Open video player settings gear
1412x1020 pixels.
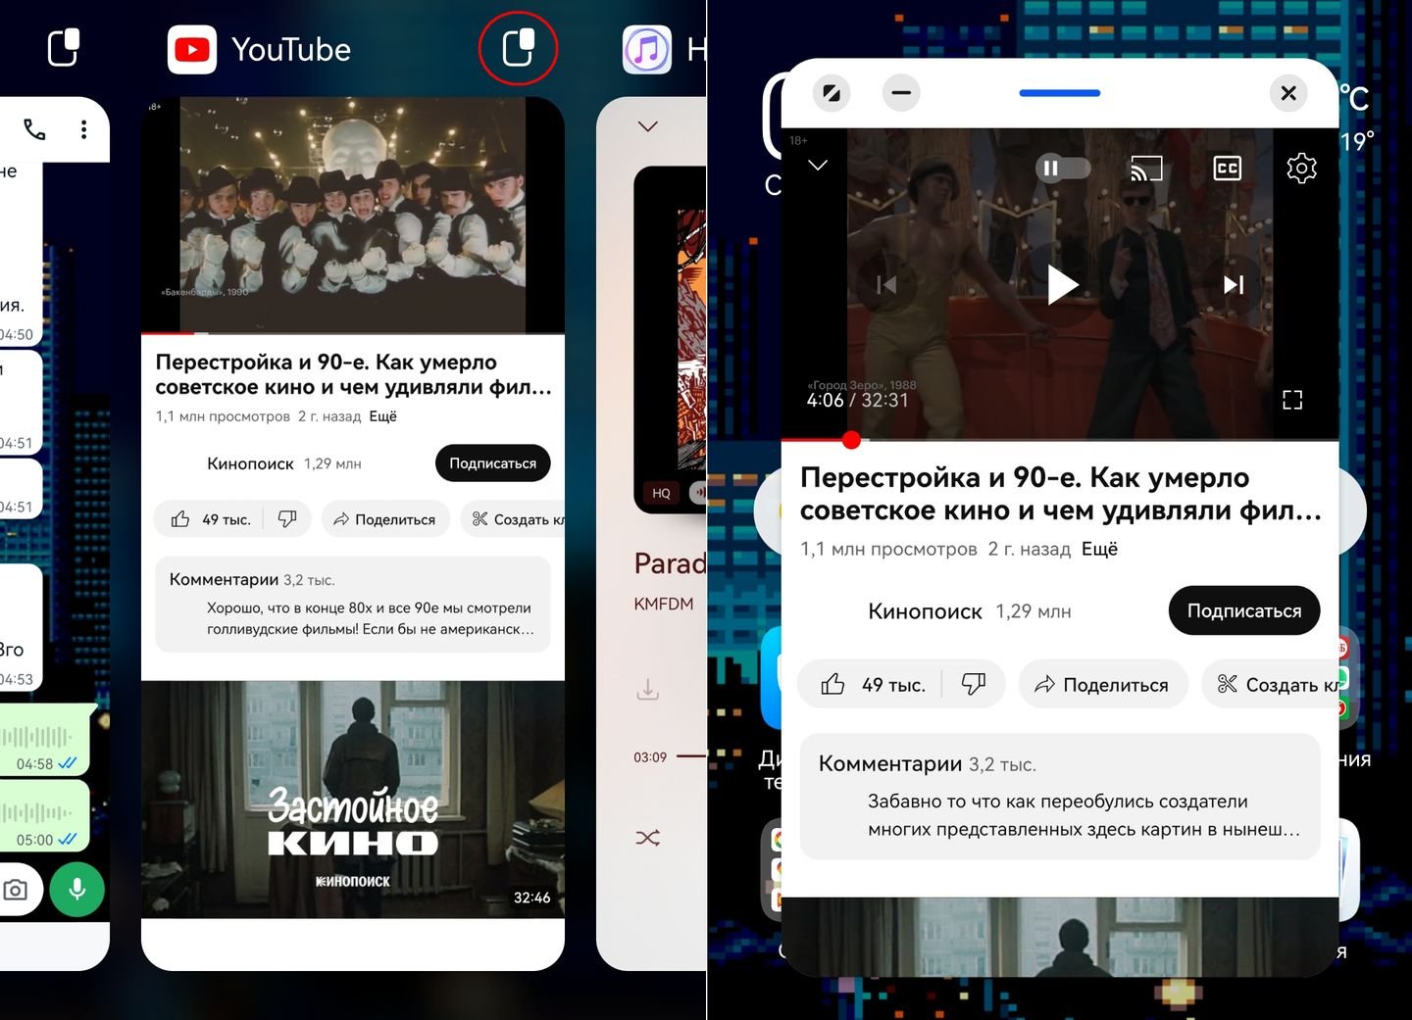point(1301,169)
